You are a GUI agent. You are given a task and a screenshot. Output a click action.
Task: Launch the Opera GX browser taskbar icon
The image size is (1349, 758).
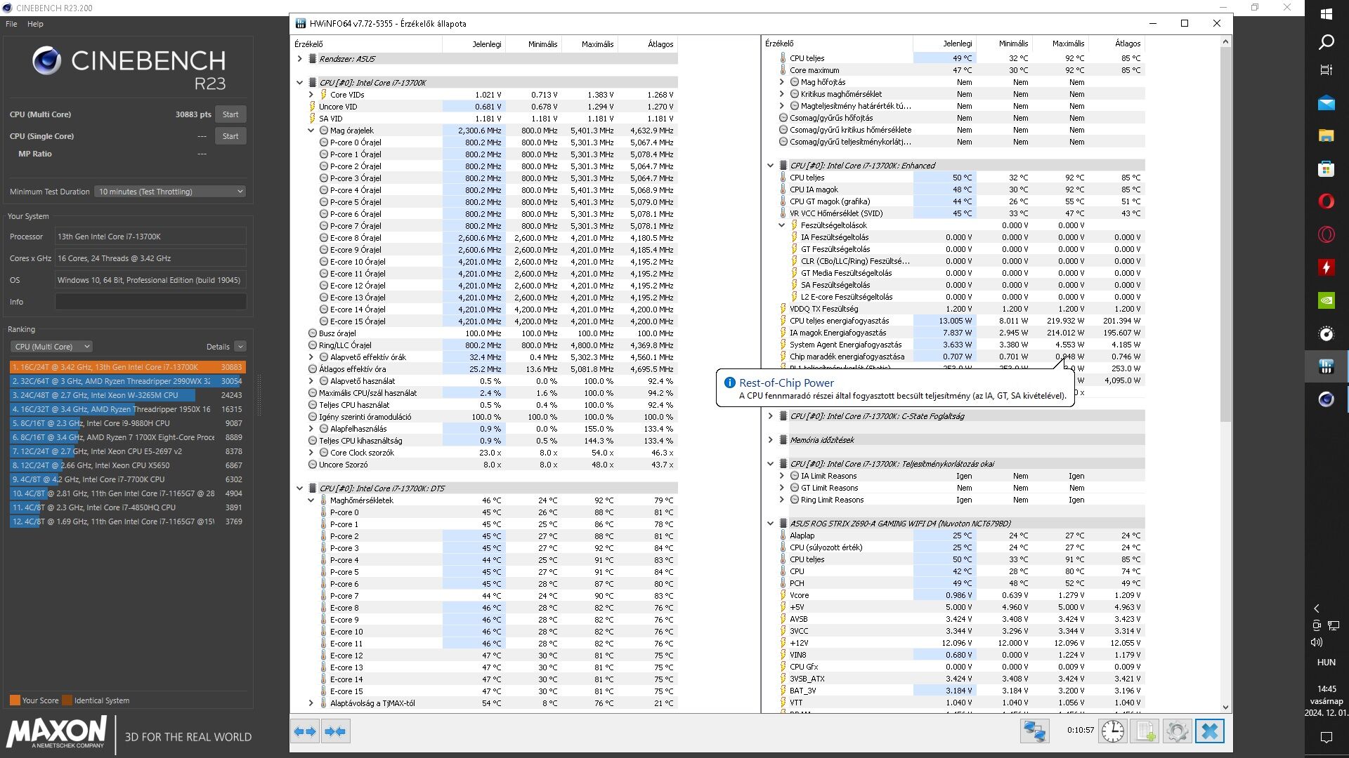[1327, 235]
